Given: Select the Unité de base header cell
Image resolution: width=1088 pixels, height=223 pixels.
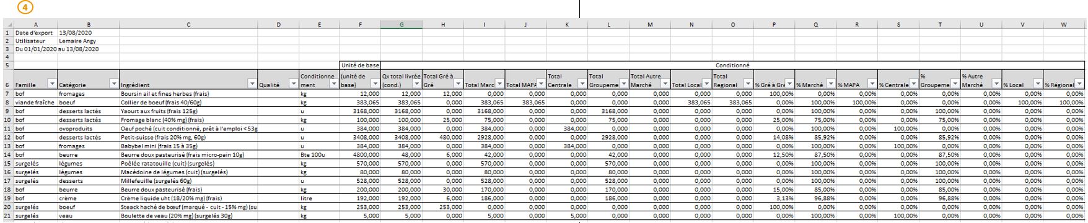Looking at the screenshot, I should tap(360, 65).
